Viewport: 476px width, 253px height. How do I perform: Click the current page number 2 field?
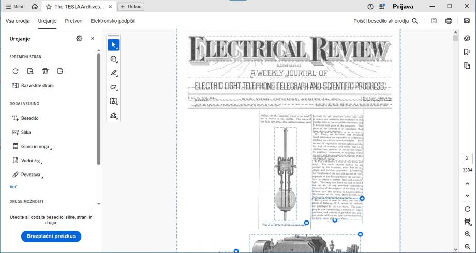(x=467, y=158)
